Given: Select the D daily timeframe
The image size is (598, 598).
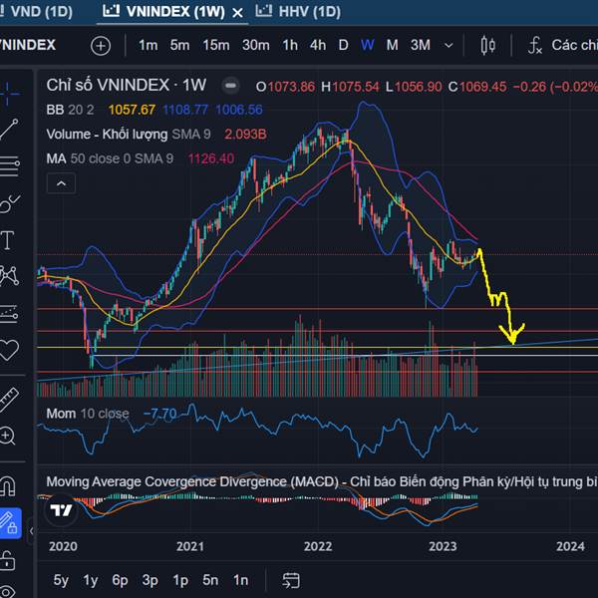Looking at the screenshot, I should pos(343,46).
